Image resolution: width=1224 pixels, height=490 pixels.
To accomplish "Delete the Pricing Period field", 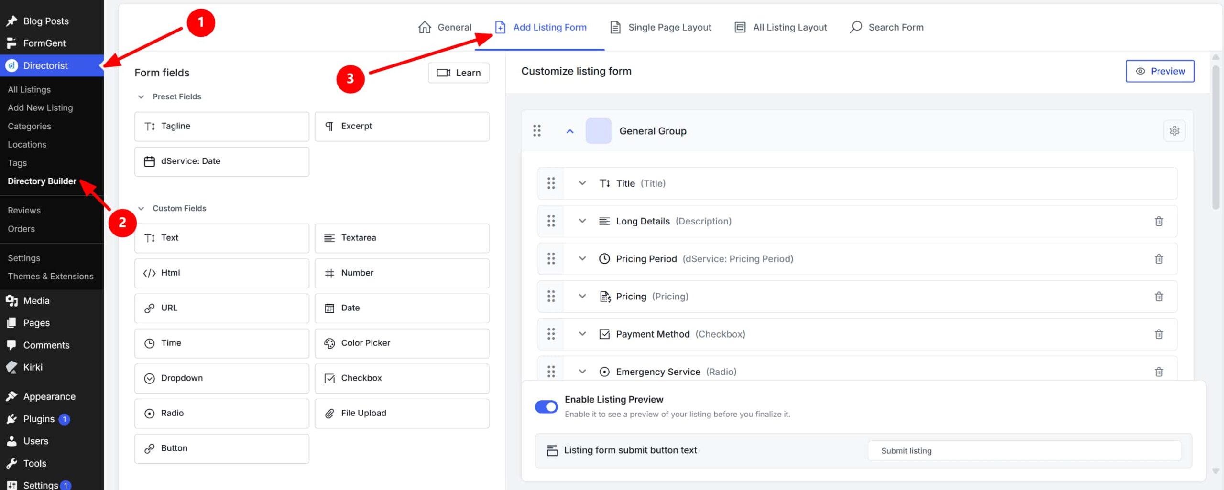I will tap(1158, 259).
